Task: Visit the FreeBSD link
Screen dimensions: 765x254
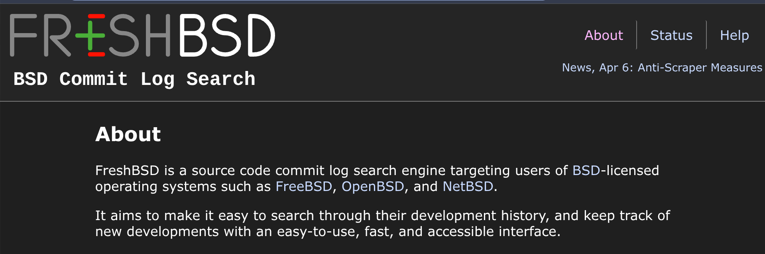Action: click(x=304, y=186)
